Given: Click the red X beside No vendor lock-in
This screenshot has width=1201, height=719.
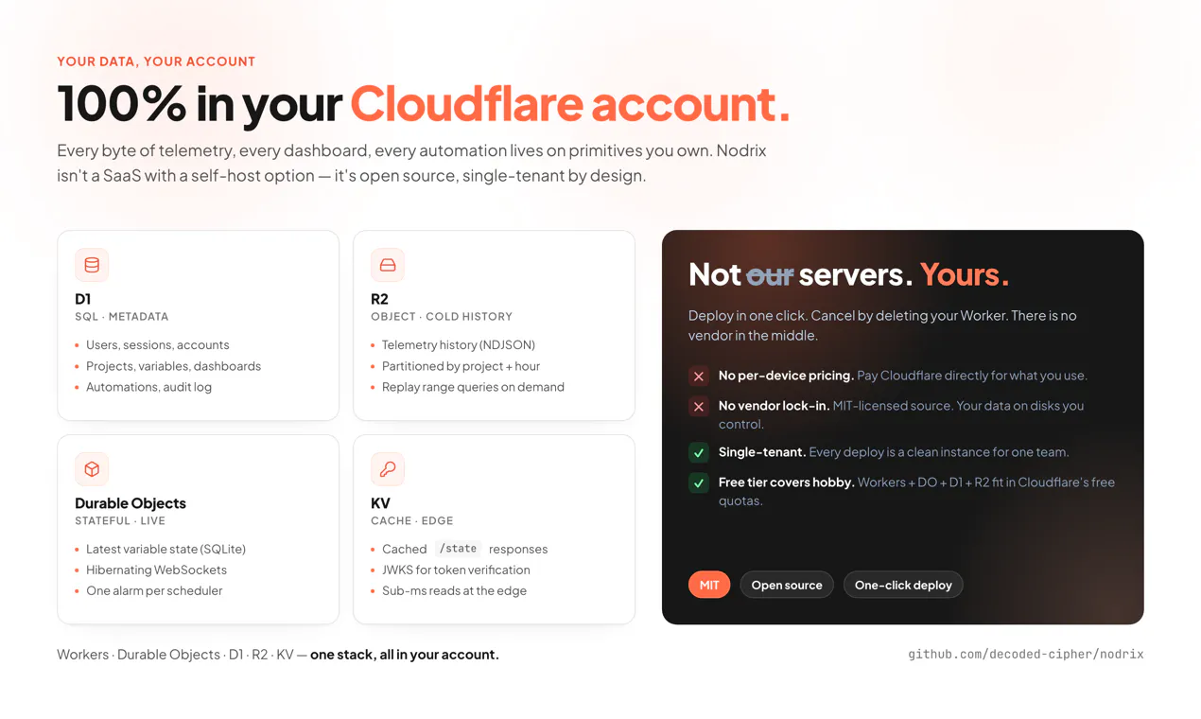Looking at the screenshot, I should (699, 407).
